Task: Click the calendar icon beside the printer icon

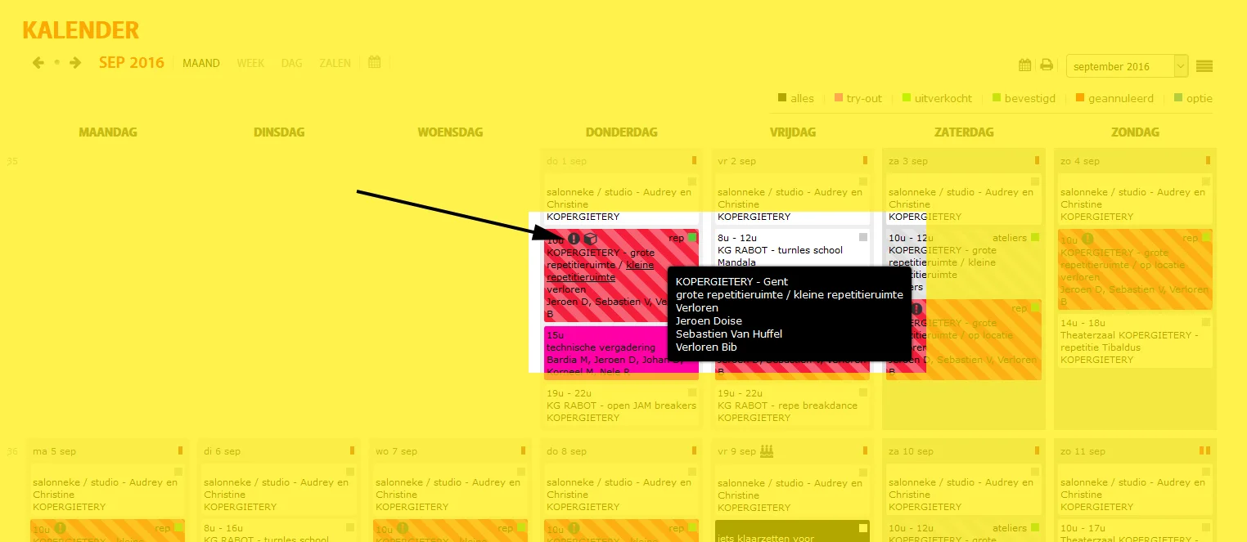Action: 1024,65
